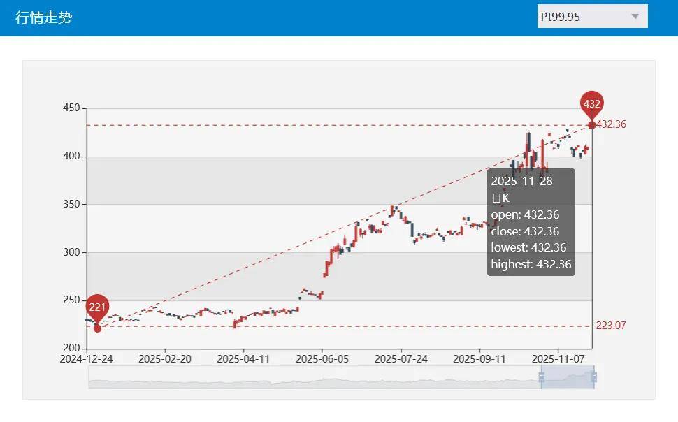
Task: Click the 2025-11-07 date axis label
Action: click(558, 359)
